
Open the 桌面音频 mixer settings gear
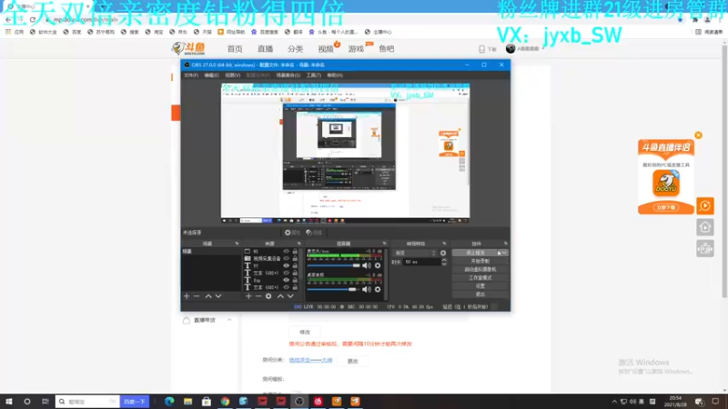tap(378, 289)
